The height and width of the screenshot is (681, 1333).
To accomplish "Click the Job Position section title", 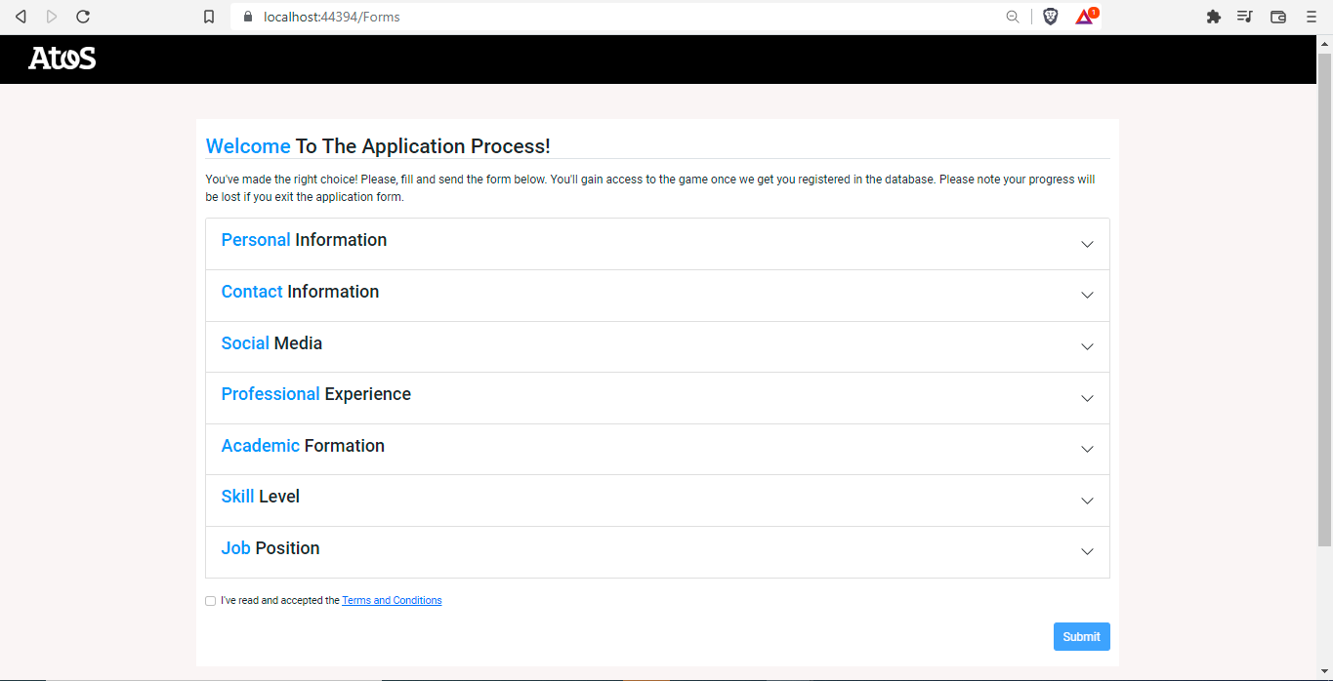I will (x=271, y=548).
